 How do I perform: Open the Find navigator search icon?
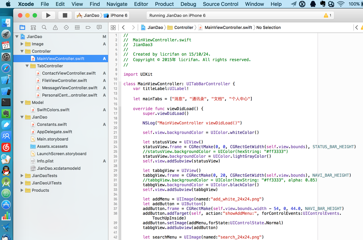pos(44,27)
